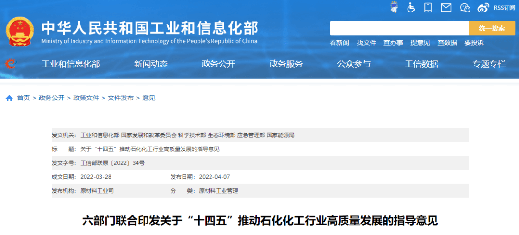Select the 工信数据 navigation tab
Image resolution: width=519 pixels, height=235 pixels.
click(421, 64)
